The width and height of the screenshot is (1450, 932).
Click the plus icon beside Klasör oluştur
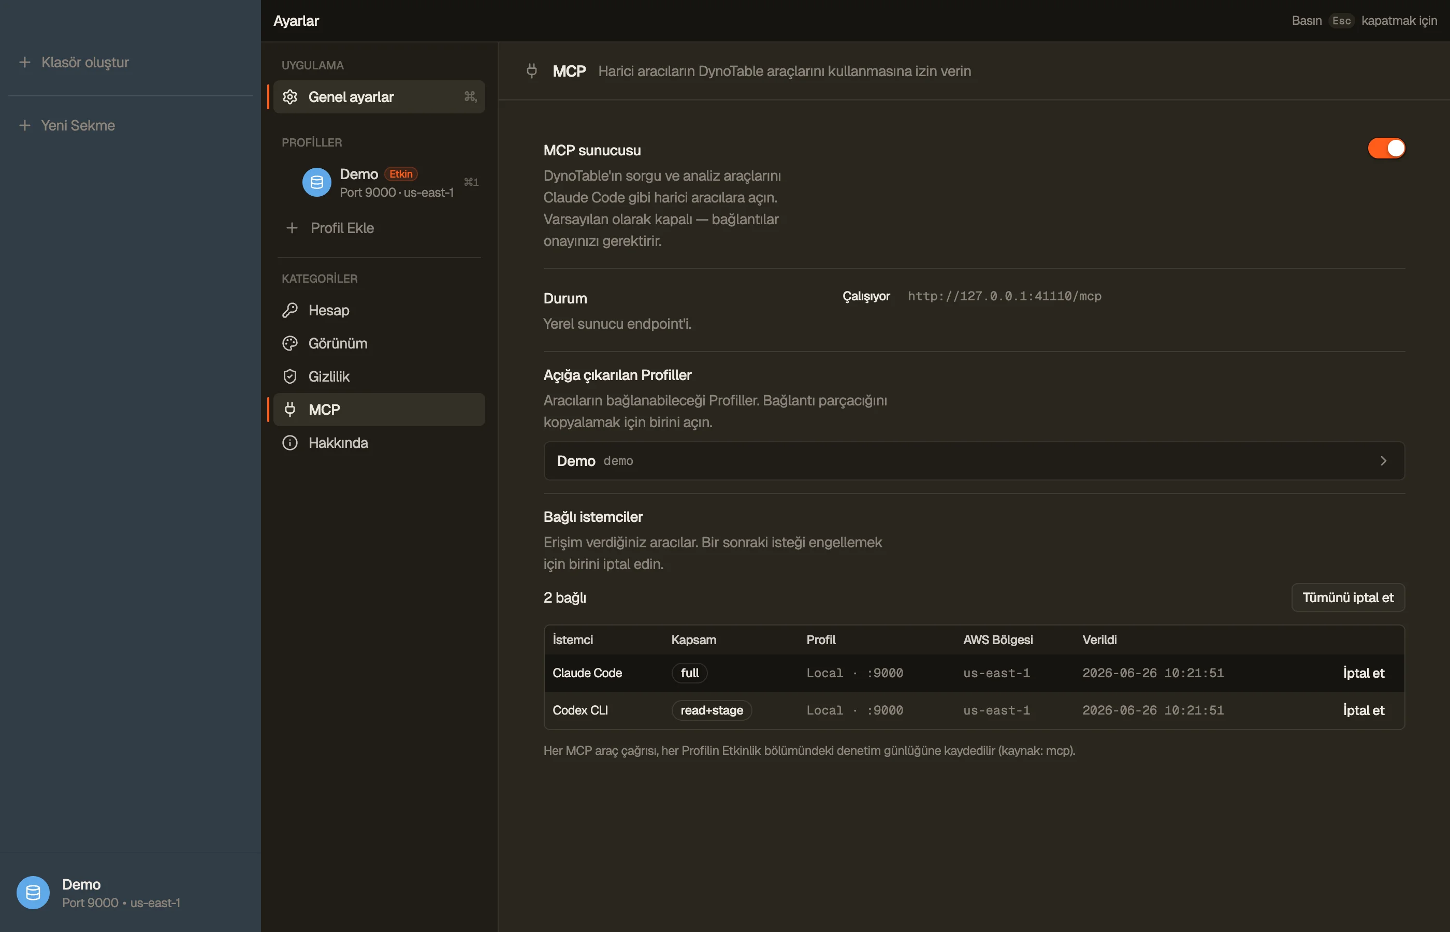click(25, 62)
